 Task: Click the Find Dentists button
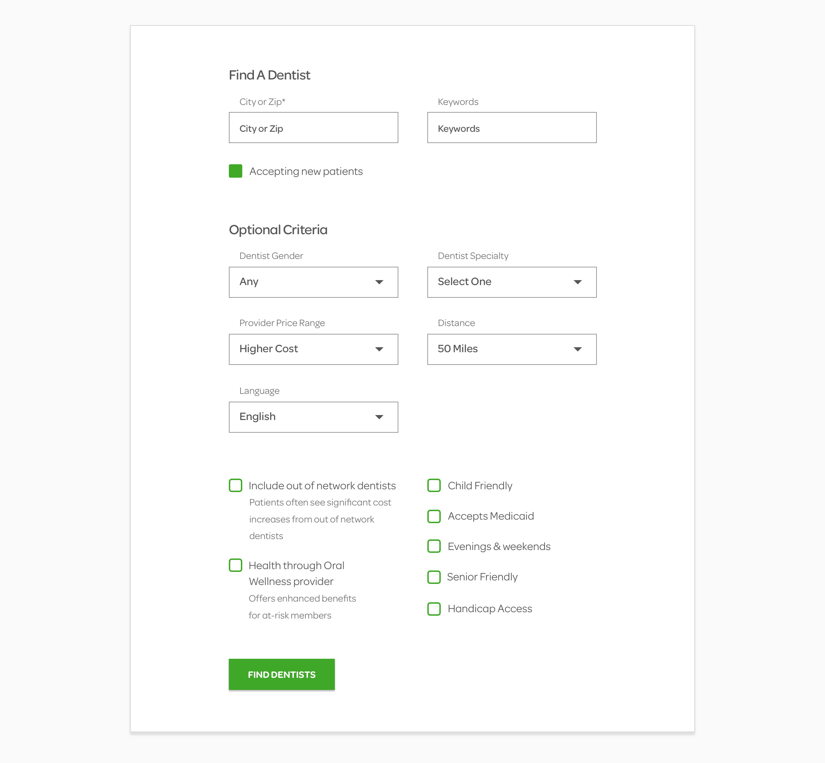pos(281,674)
